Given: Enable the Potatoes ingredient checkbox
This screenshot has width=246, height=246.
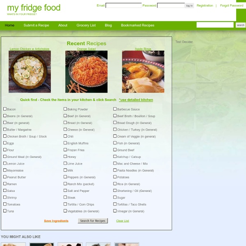Looking at the screenshot, I should 115,177.
